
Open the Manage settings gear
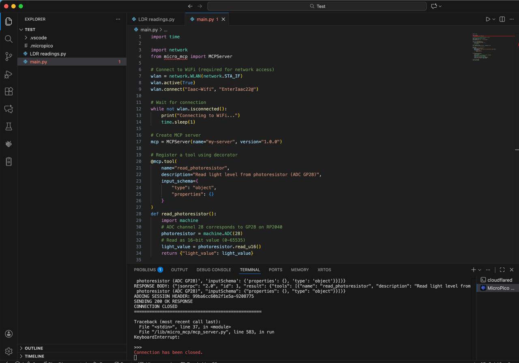pyautogui.click(x=9, y=351)
